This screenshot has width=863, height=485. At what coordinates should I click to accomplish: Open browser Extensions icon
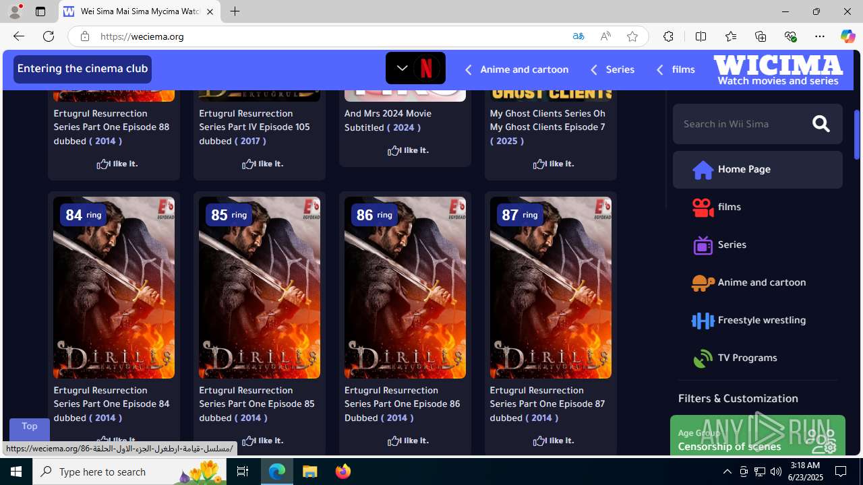pos(668,36)
